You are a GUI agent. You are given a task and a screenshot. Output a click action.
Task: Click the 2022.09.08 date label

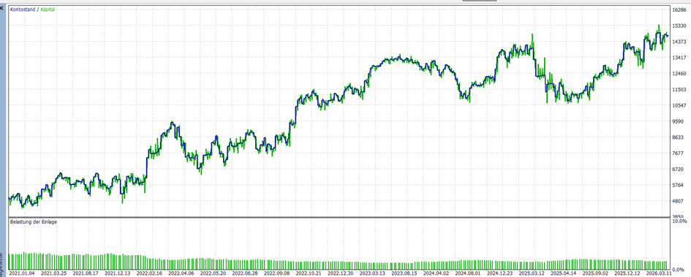pos(276,273)
